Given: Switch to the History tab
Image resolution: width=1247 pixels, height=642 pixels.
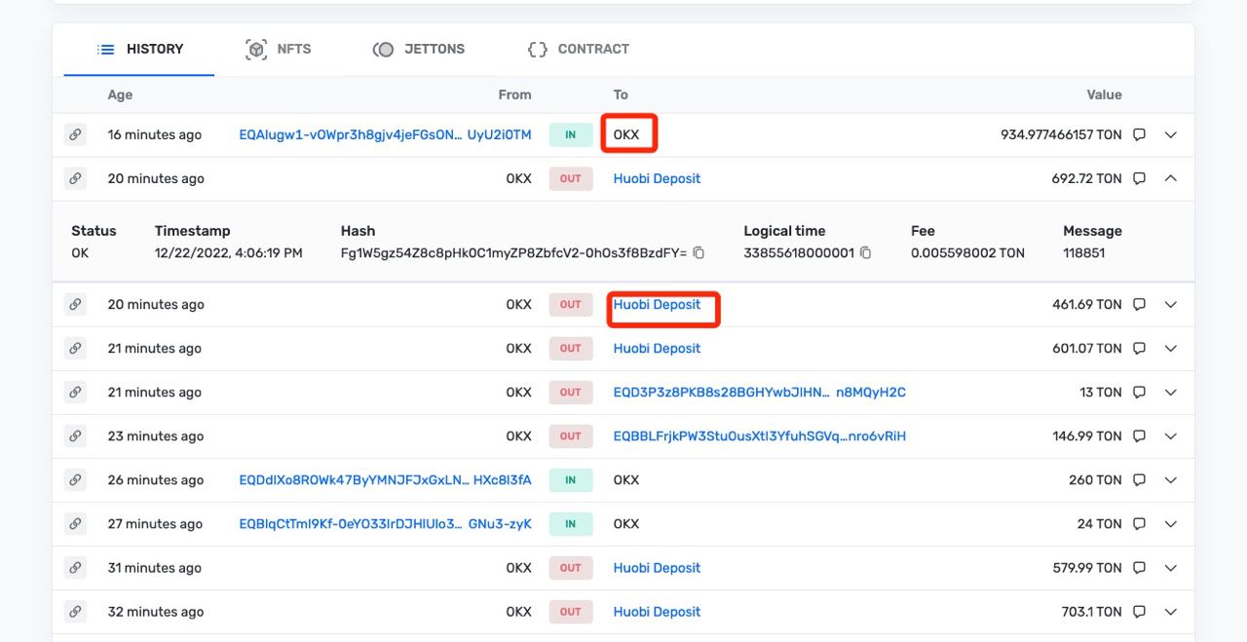Looking at the screenshot, I should [139, 49].
